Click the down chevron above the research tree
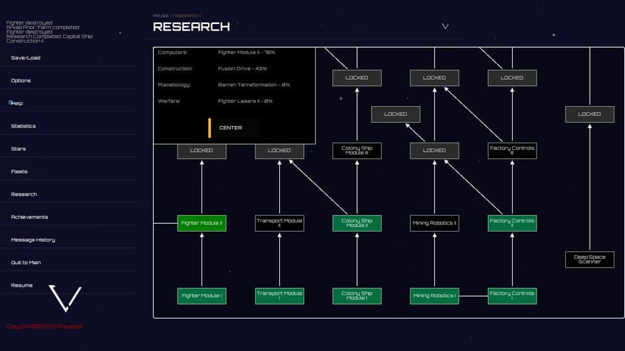Image resolution: width=625 pixels, height=351 pixels. (445, 27)
